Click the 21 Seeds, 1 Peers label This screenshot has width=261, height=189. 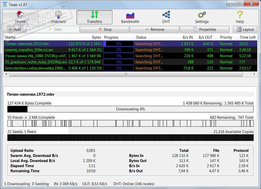click(x=22, y=132)
